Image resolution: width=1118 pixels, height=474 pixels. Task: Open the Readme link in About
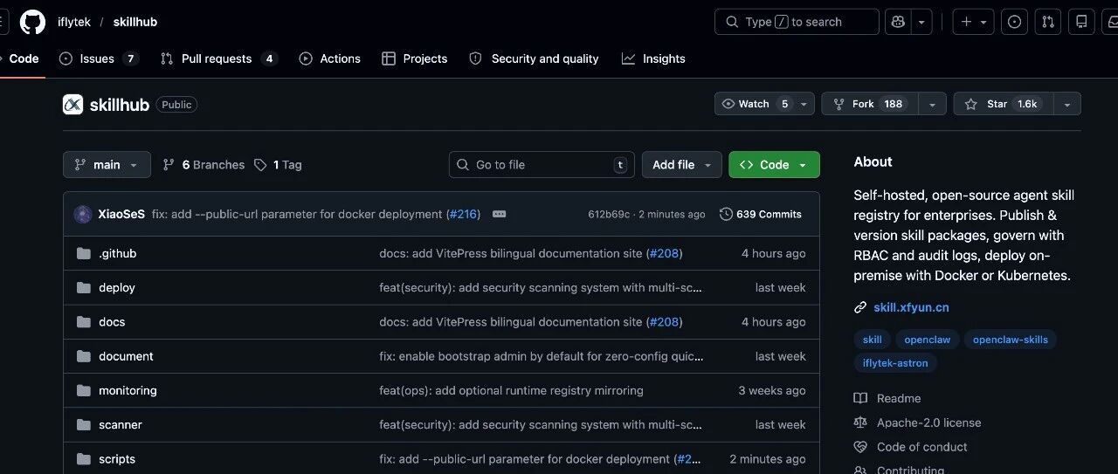pyautogui.click(x=899, y=398)
